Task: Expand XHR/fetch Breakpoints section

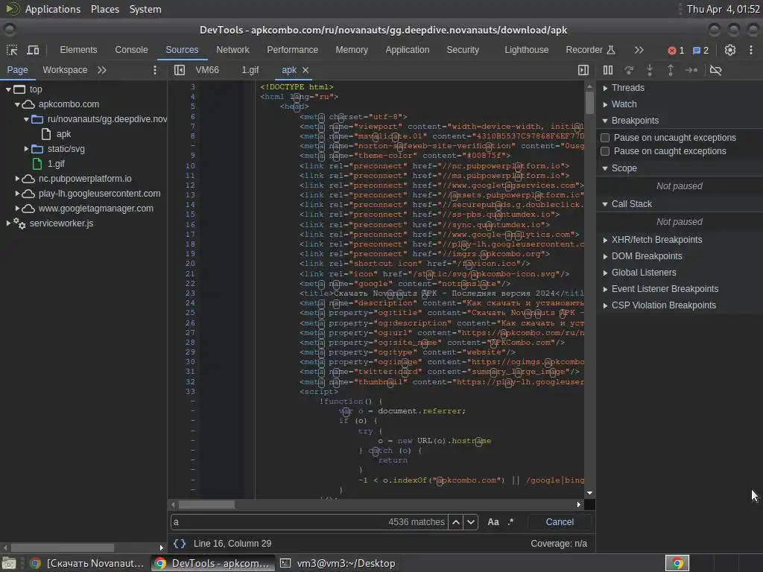Action: [656, 240]
